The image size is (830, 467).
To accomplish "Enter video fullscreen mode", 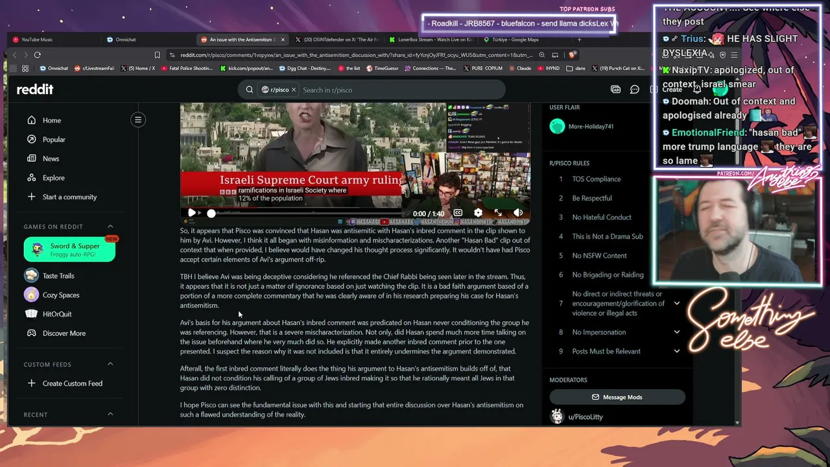I will point(498,213).
